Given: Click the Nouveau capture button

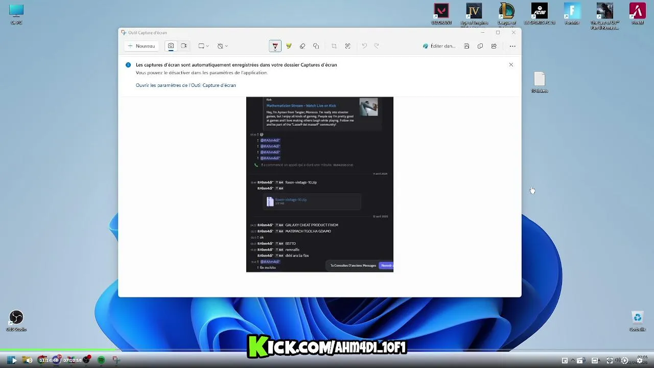Looking at the screenshot, I should [142, 46].
